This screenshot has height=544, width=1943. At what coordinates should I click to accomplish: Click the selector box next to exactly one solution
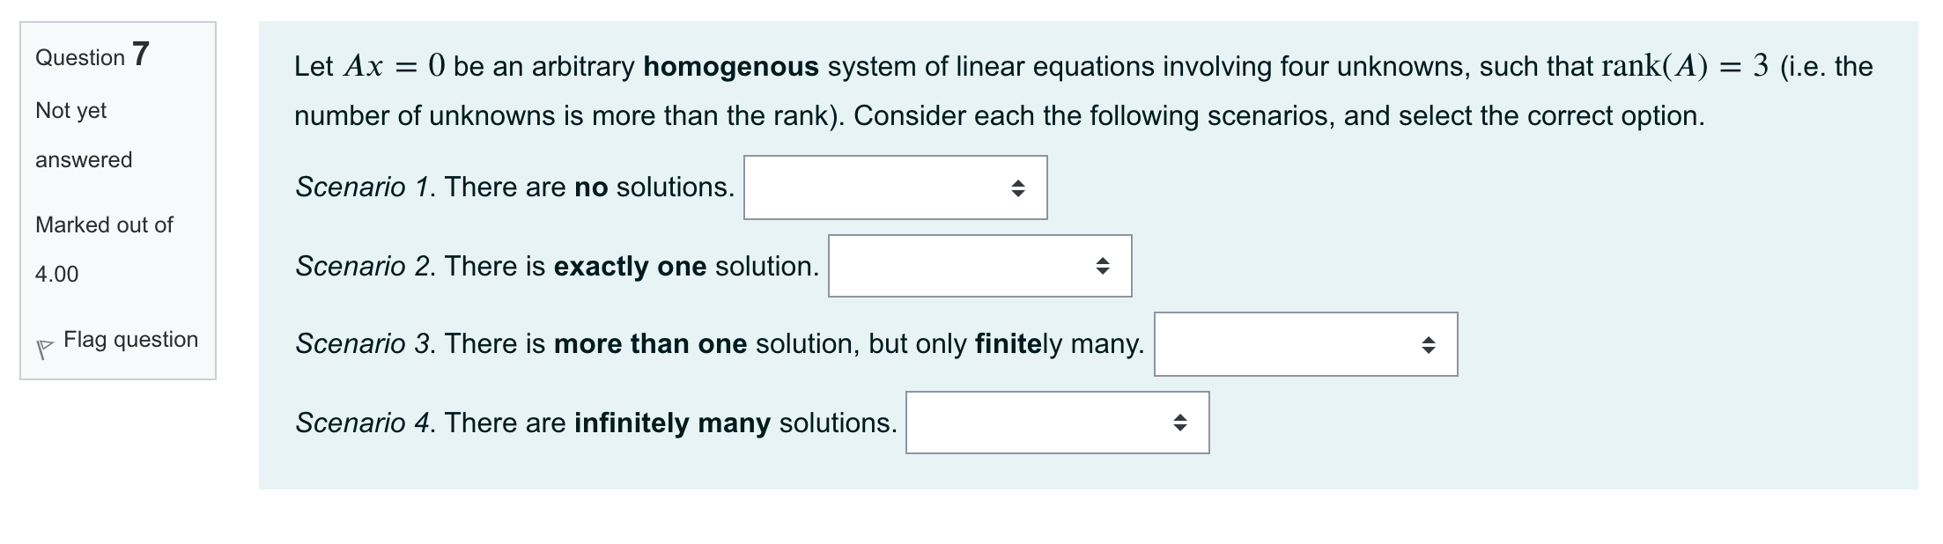click(980, 266)
